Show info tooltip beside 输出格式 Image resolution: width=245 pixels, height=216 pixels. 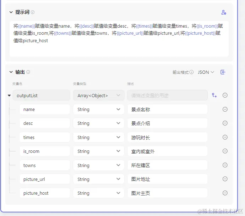191,72
